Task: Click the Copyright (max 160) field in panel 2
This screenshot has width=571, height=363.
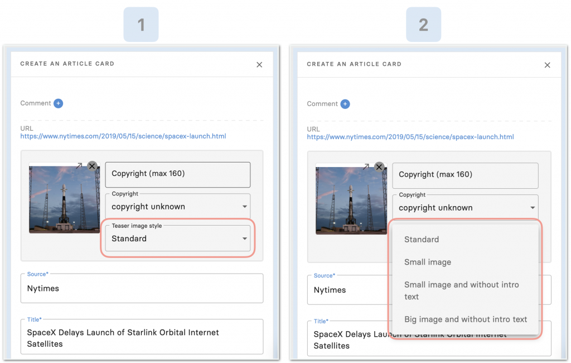Action: click(465, 175)
